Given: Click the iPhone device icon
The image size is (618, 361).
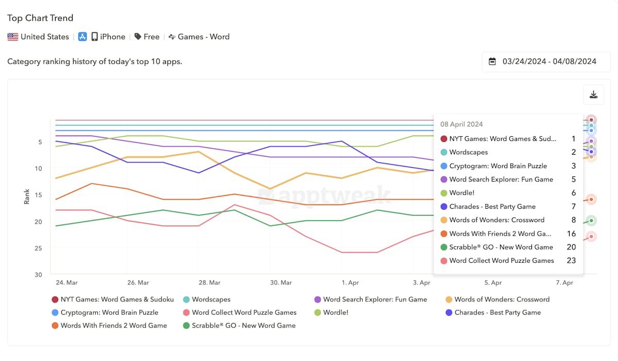Looking at the screenshot, I should click(x=95, y=37).
